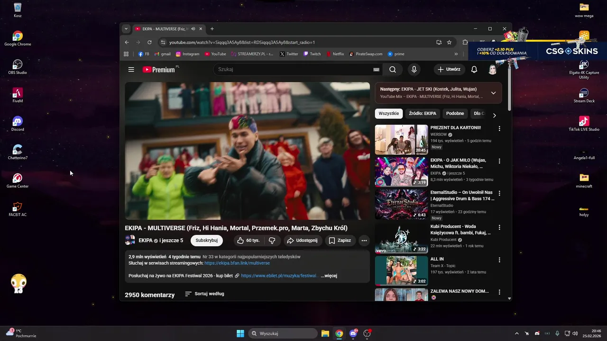Viewport: 607px width, 341px height.
Task: Open Chrome extensions puzzle icon
Action: 465,42
